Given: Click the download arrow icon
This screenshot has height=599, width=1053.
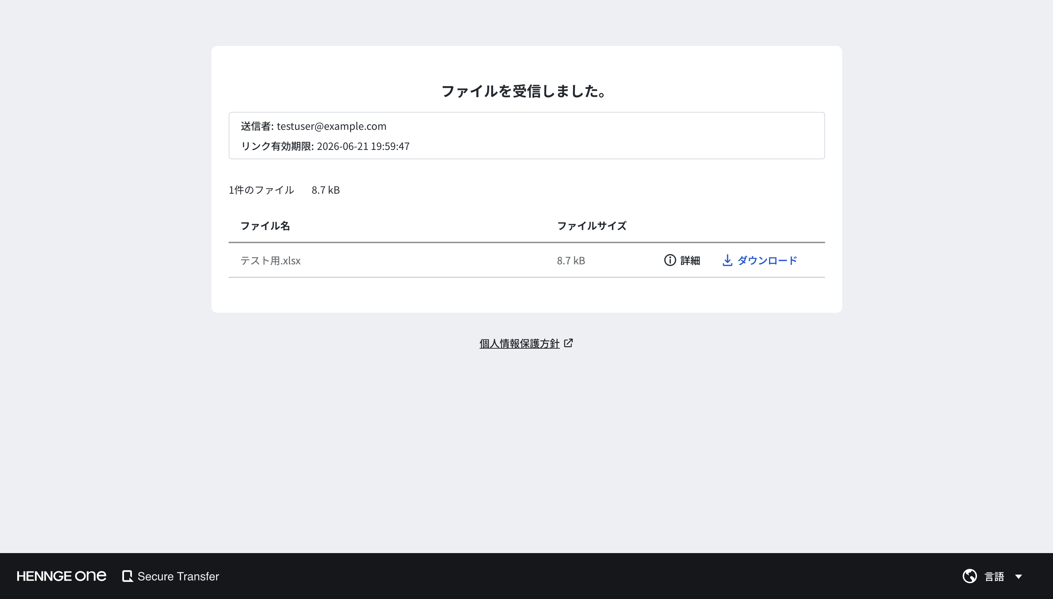Looking at the screenshot, I should [727, 260].
